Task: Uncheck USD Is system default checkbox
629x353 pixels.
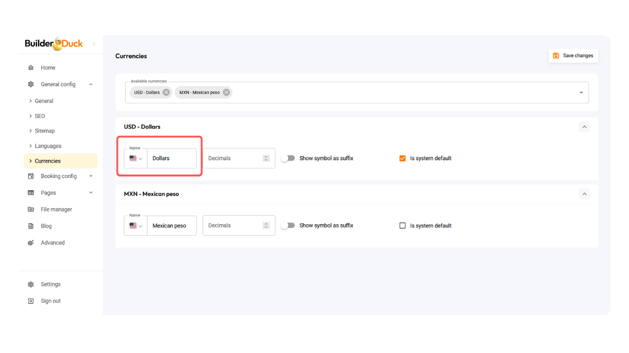Action: click(x=402, y=158)
